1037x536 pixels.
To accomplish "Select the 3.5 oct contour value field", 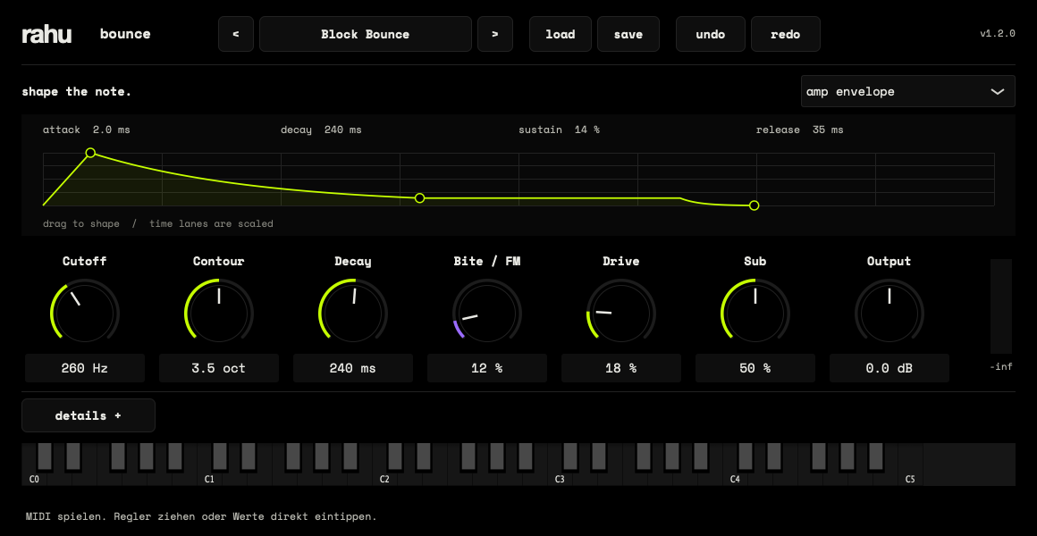I will click(219, 368).
